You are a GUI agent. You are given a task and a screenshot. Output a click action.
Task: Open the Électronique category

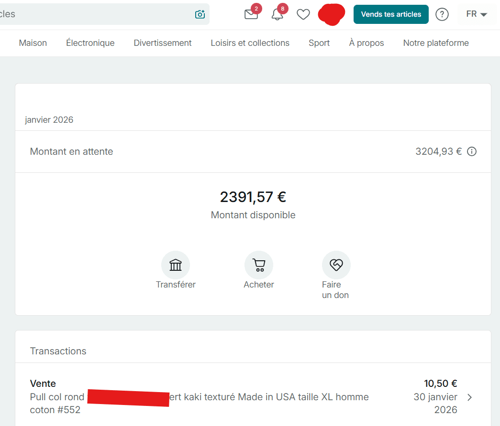coord(90,43)
